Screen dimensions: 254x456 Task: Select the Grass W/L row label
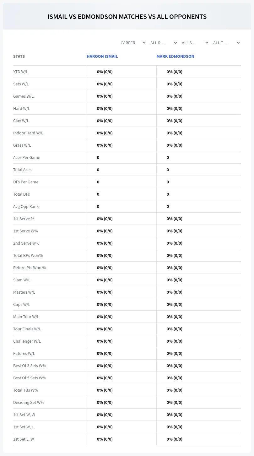(x=22, y=145)
